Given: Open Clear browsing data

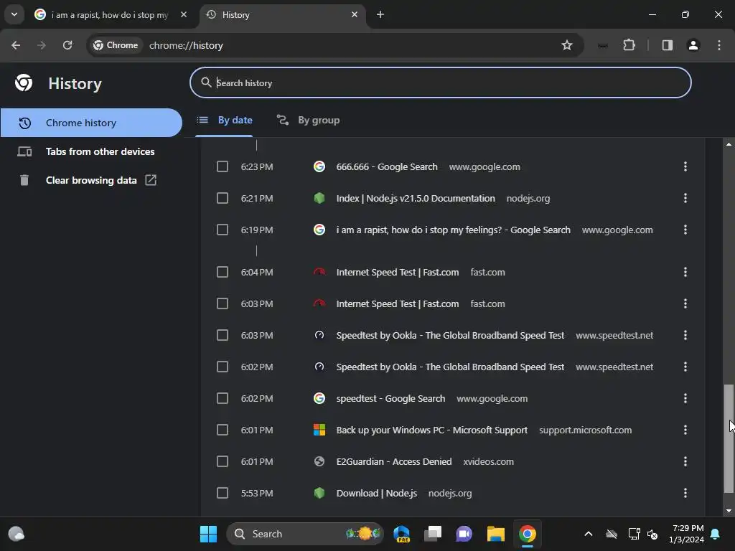Looking at the screenshot, I should coord(91,180).
